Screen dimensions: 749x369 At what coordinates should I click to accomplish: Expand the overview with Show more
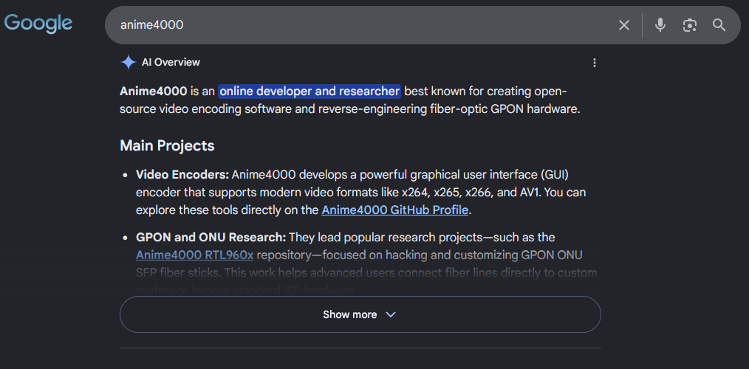click(x=360, y=314)
